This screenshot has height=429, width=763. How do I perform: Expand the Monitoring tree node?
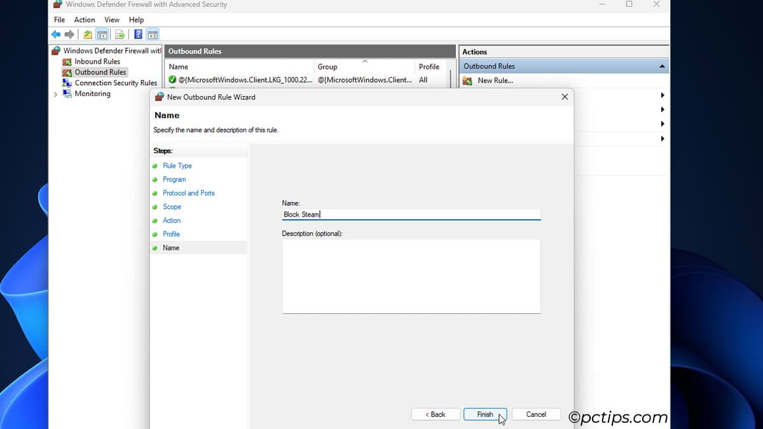pos(55,93)
